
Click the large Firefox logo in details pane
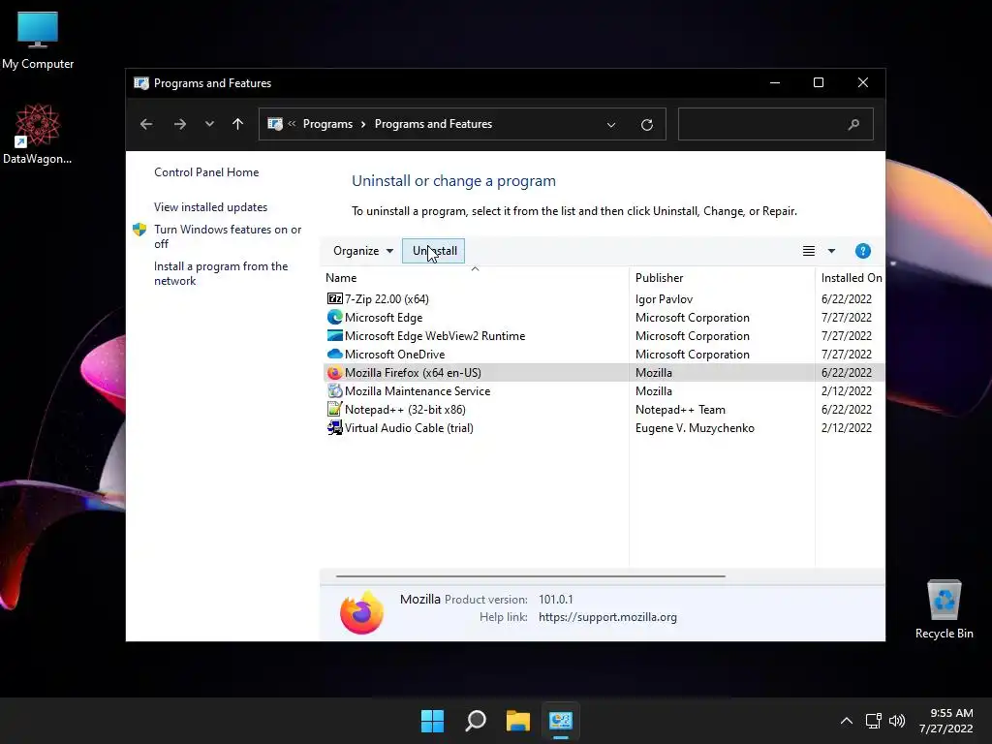pos(362,612)
